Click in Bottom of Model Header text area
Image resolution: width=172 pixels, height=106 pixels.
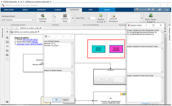click(x=58, y=84)
